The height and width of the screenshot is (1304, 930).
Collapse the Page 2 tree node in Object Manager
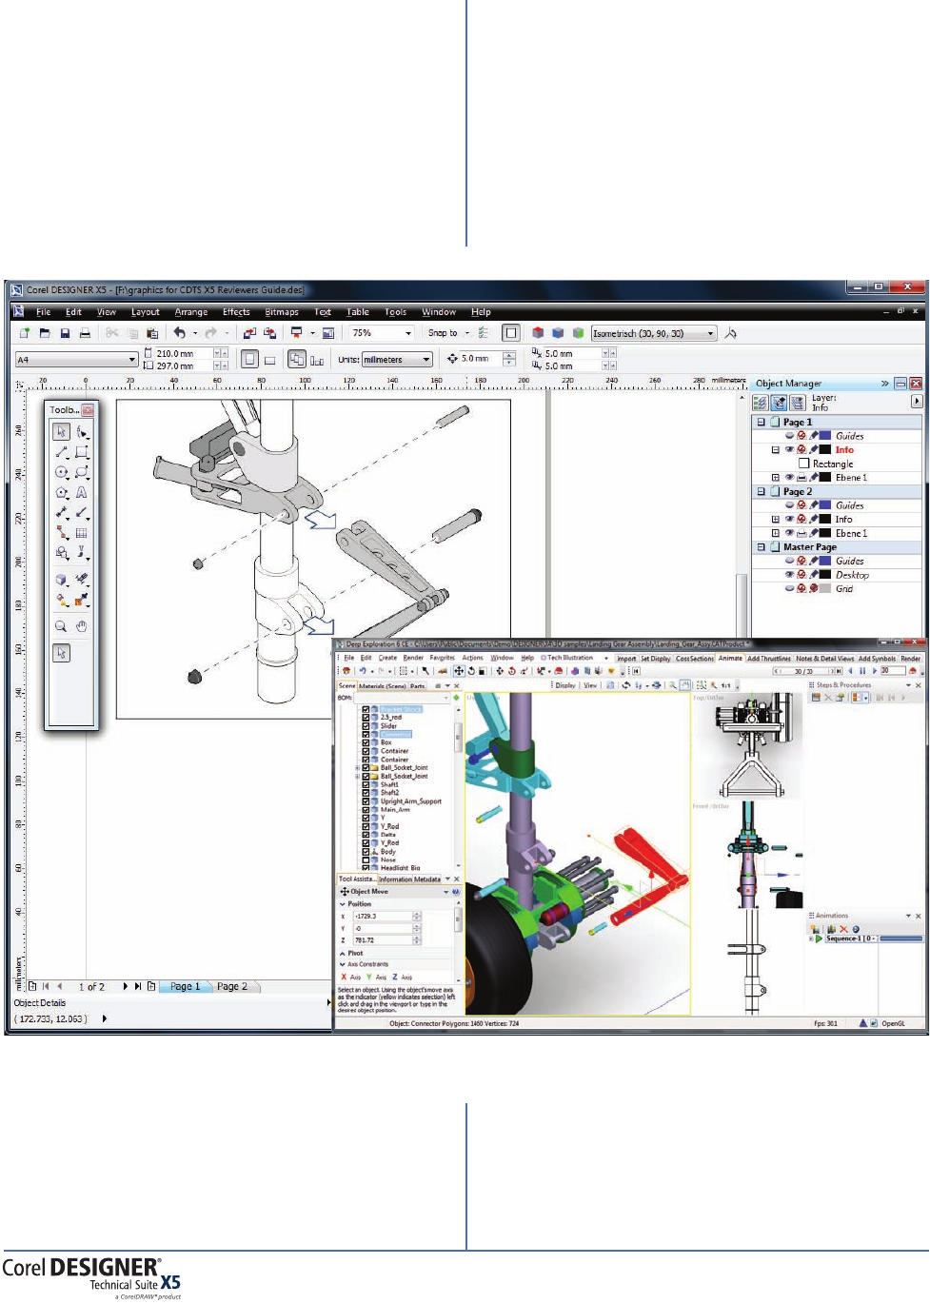(761, 491)
